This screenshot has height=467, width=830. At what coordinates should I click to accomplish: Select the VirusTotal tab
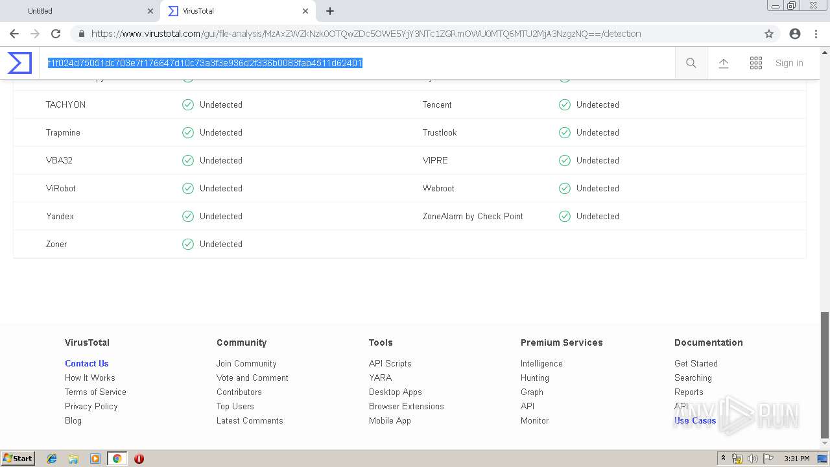pyautogui.click(x=237, y=11)
